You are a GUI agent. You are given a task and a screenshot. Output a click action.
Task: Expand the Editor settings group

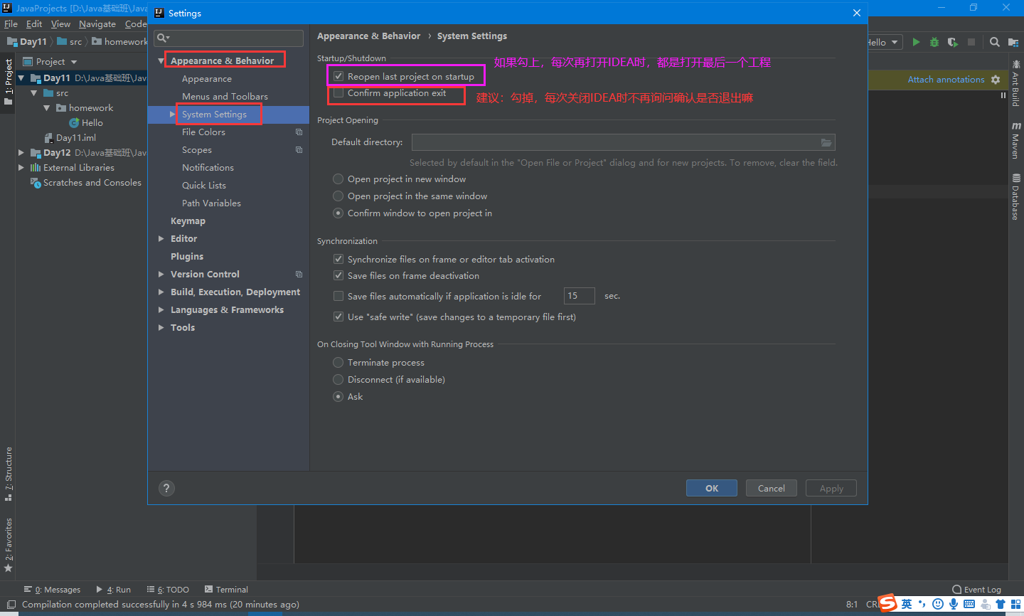pos(161,239)
